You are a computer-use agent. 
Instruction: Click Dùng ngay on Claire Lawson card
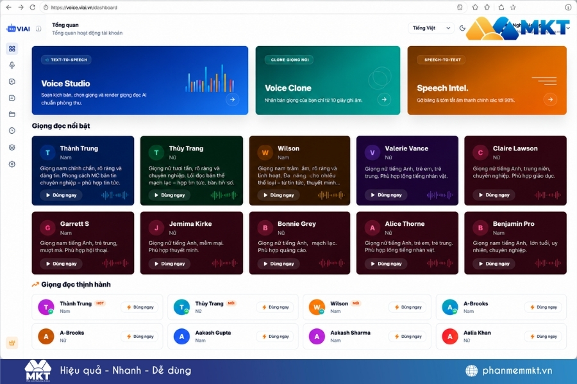click(494, 195)
